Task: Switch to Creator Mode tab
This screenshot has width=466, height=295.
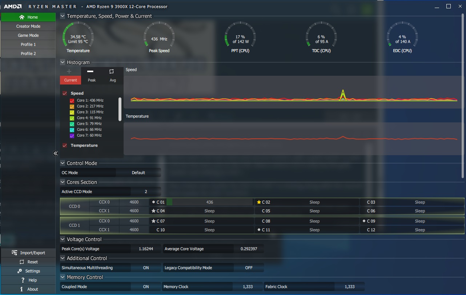Action: point(28,26)
